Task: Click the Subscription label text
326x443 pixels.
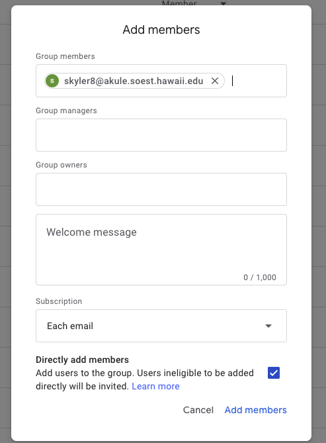Action: (59, 301)
